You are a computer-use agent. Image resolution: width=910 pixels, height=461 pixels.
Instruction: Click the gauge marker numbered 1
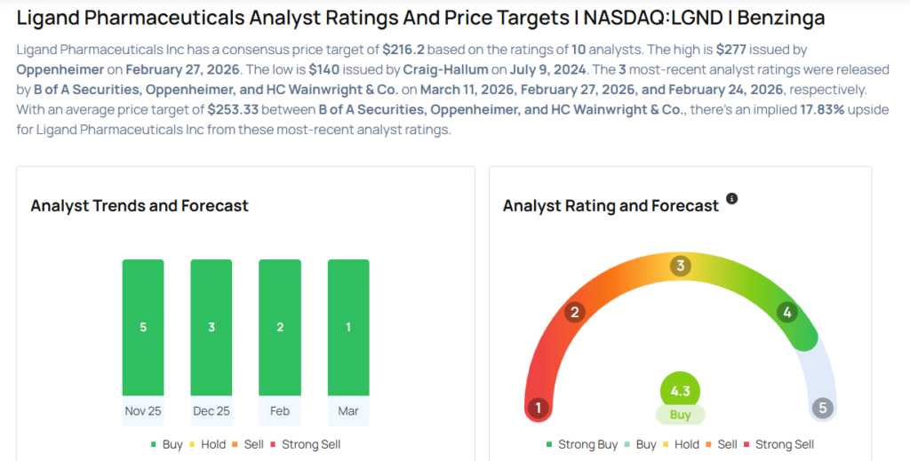(x=537, y=409)
